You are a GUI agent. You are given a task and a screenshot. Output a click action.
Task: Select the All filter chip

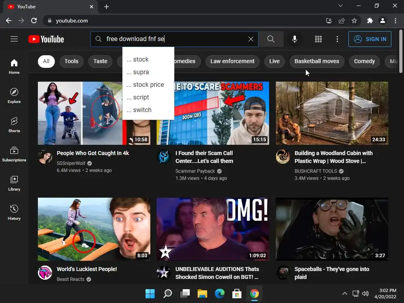point(46,61)
